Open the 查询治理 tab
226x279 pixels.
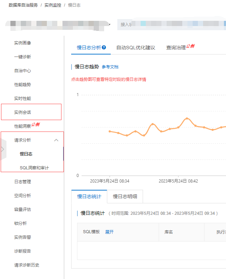point(176,48)
